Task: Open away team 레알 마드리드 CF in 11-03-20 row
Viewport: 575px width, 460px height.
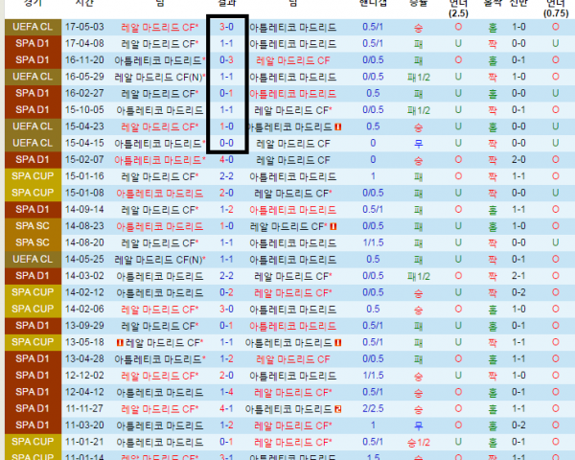Action: (x=293, y=425)
